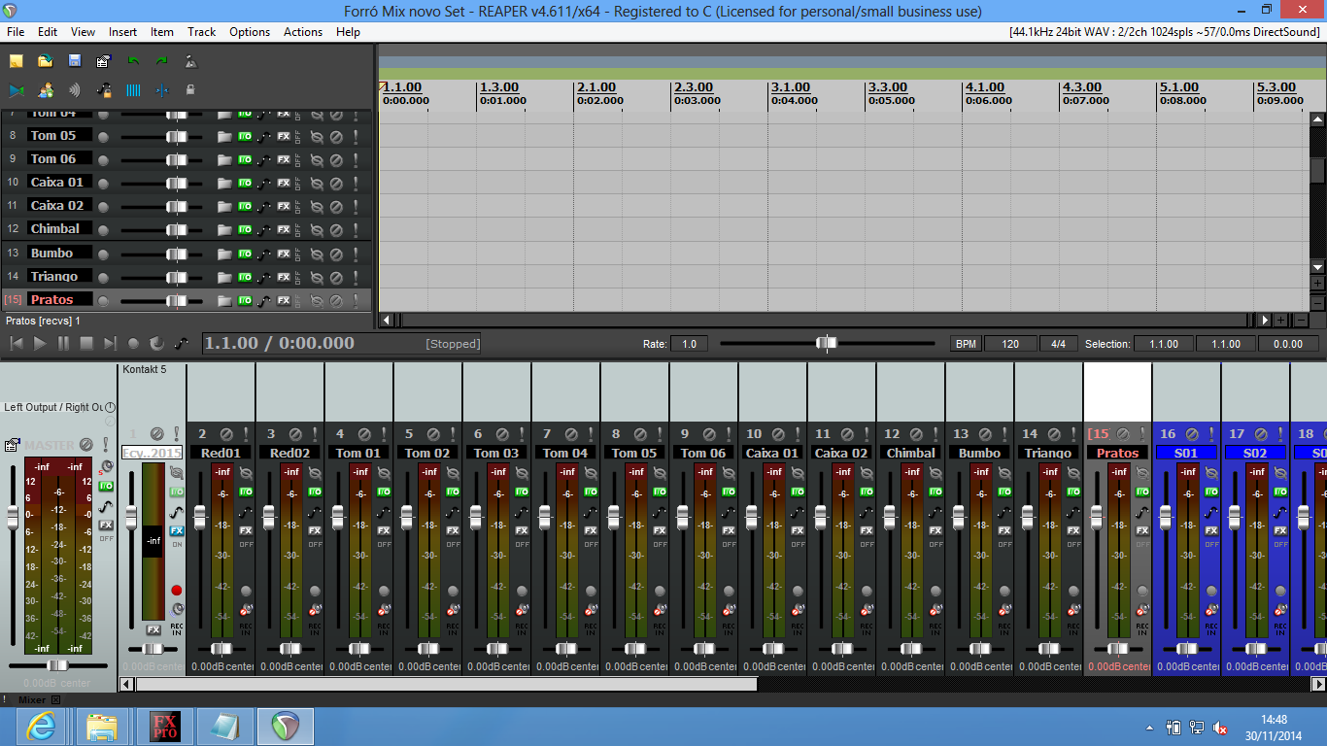
Task: Click the Master volume fader handle
Action: 13,518
